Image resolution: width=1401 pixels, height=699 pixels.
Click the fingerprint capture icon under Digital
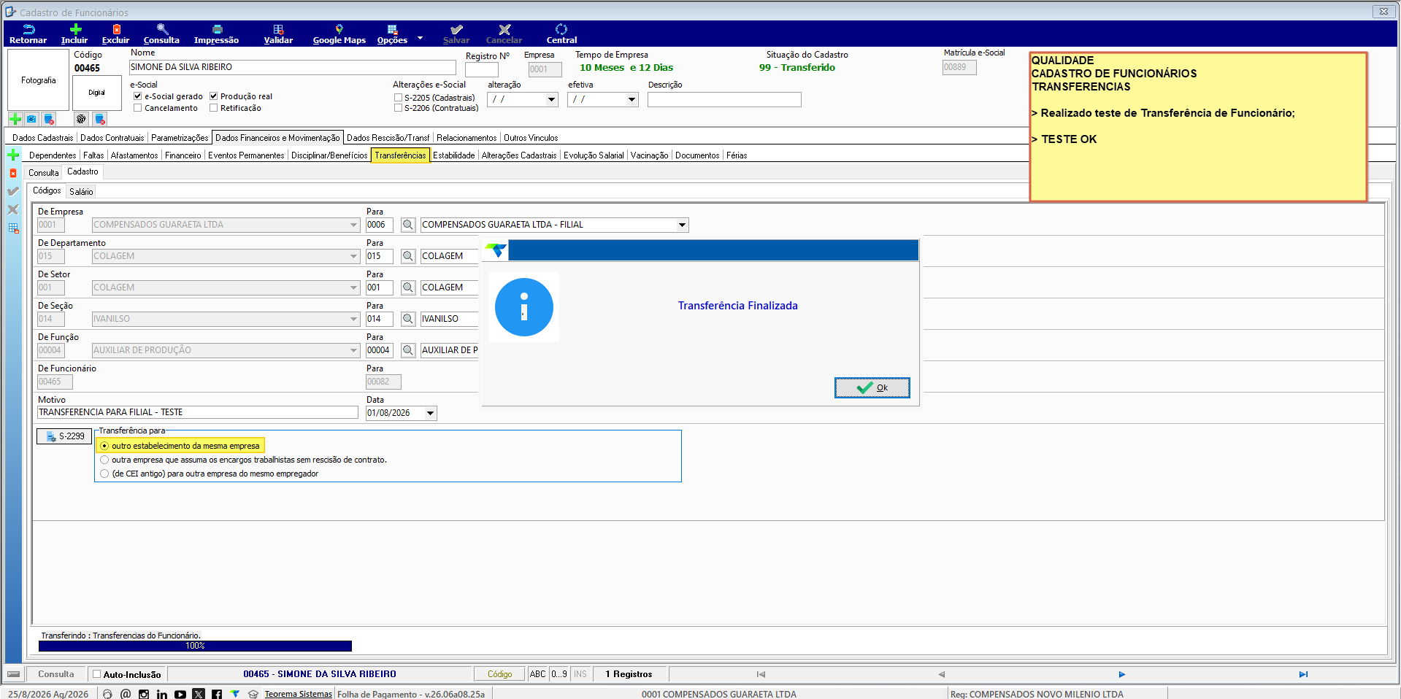81,119
